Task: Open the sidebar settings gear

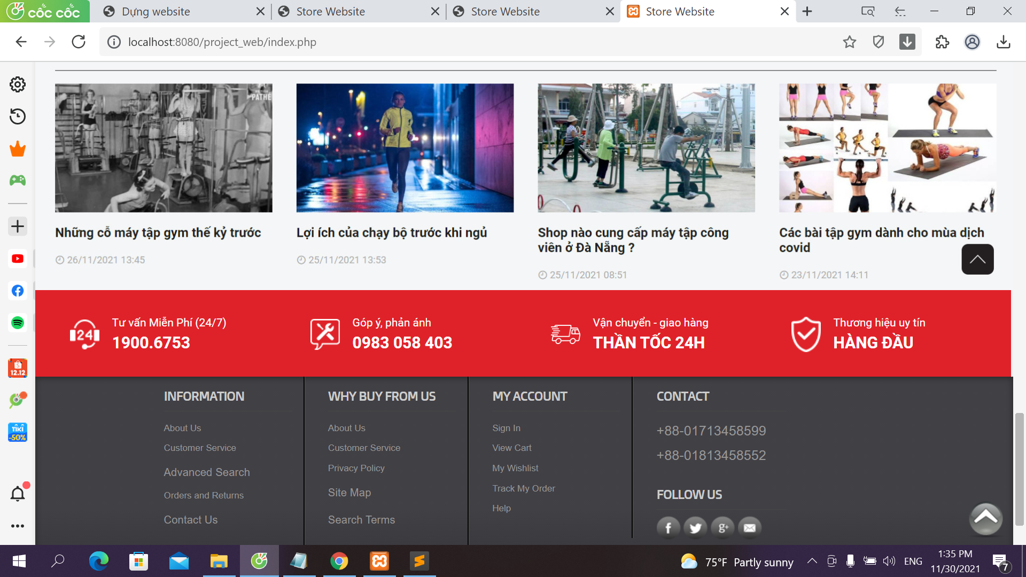Action: click(18, 84)
